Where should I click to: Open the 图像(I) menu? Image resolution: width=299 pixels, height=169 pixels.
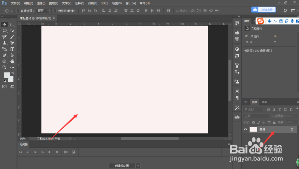pyautogui.click(x=41, y=3)
